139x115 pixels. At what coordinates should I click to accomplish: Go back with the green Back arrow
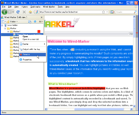point(4,12)
